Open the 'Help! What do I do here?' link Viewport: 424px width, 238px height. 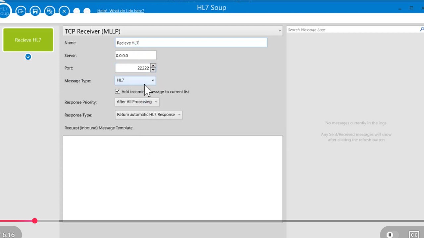121,11
